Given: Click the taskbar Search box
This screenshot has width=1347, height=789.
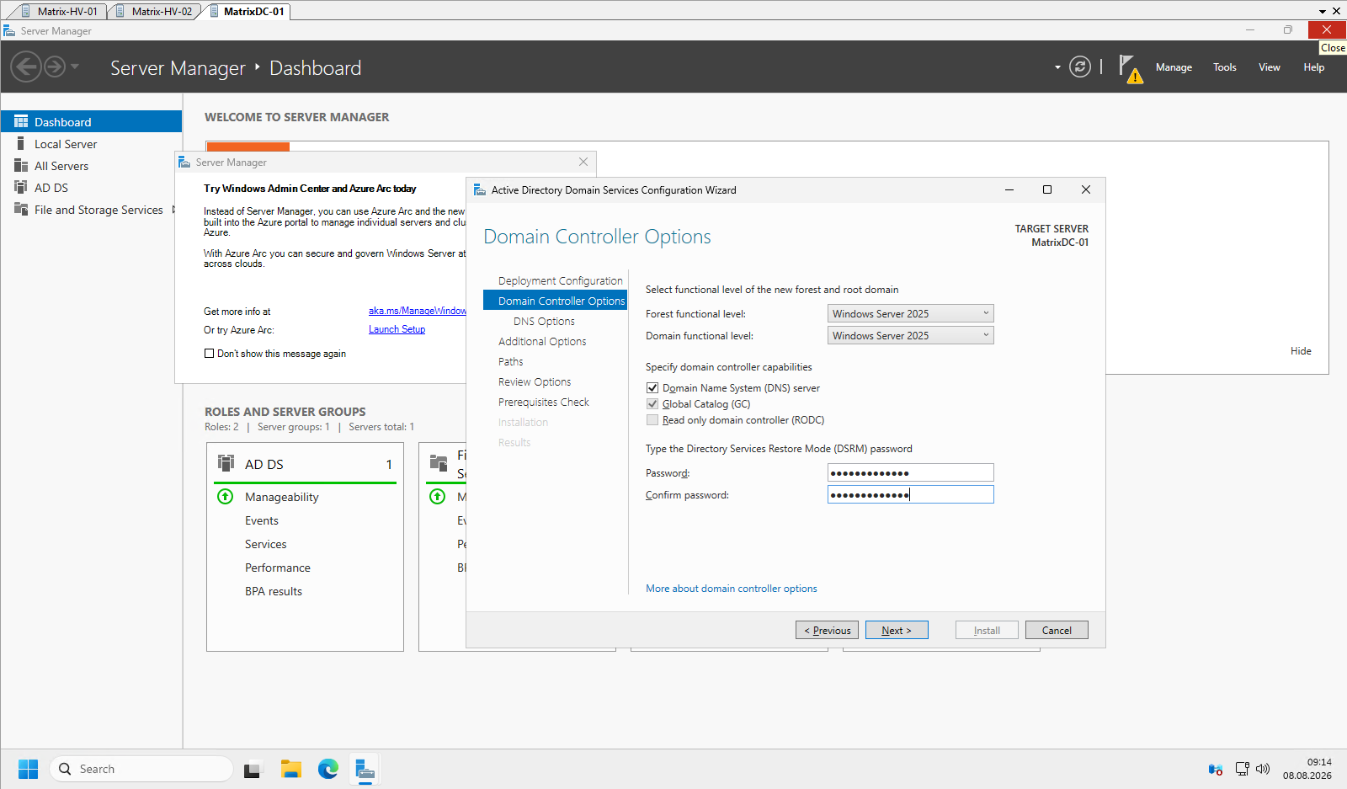Looking at the screenshot, I should coord(141,769).
